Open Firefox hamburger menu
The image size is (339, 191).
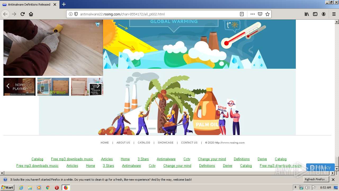point(334,14)
